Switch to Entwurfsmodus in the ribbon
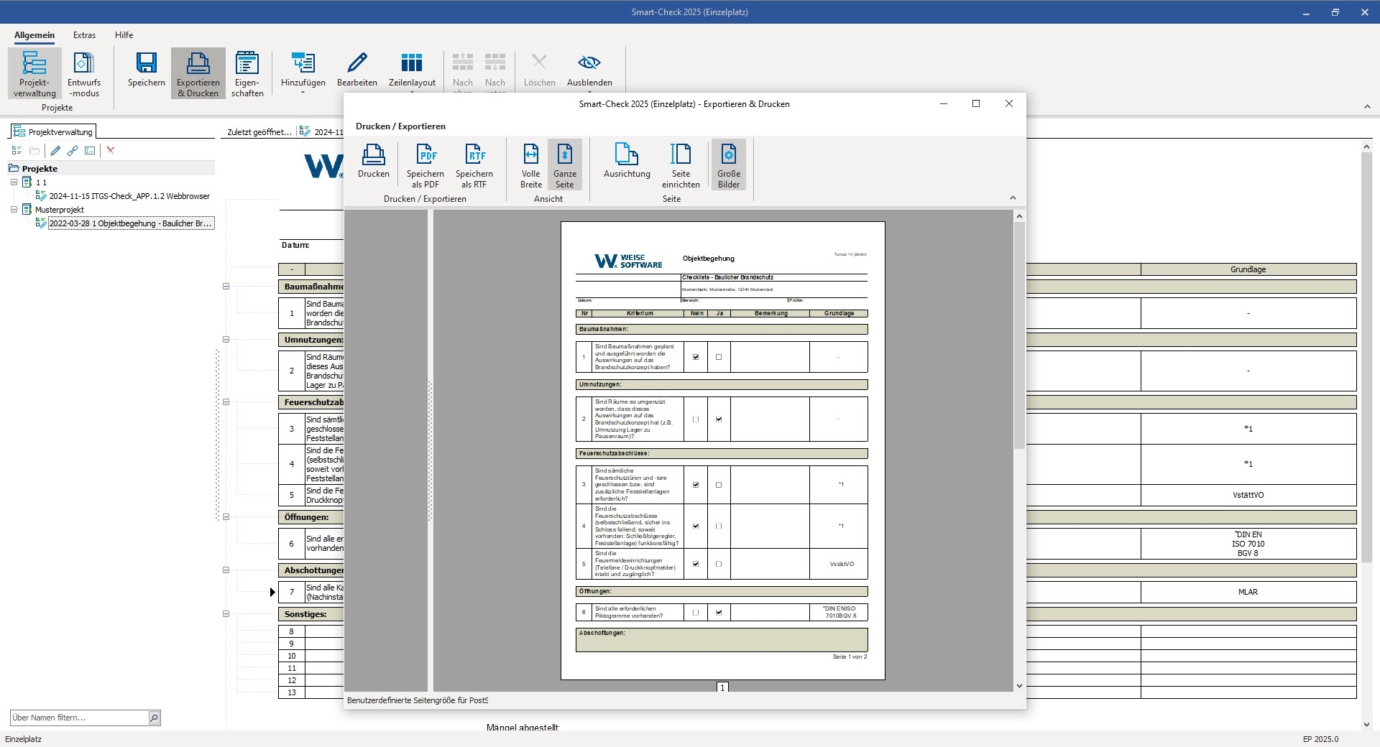 (x=84, y=73)
